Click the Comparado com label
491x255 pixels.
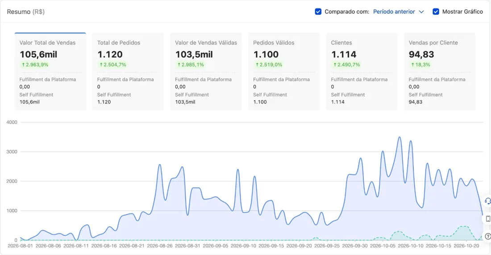[347, 12]
